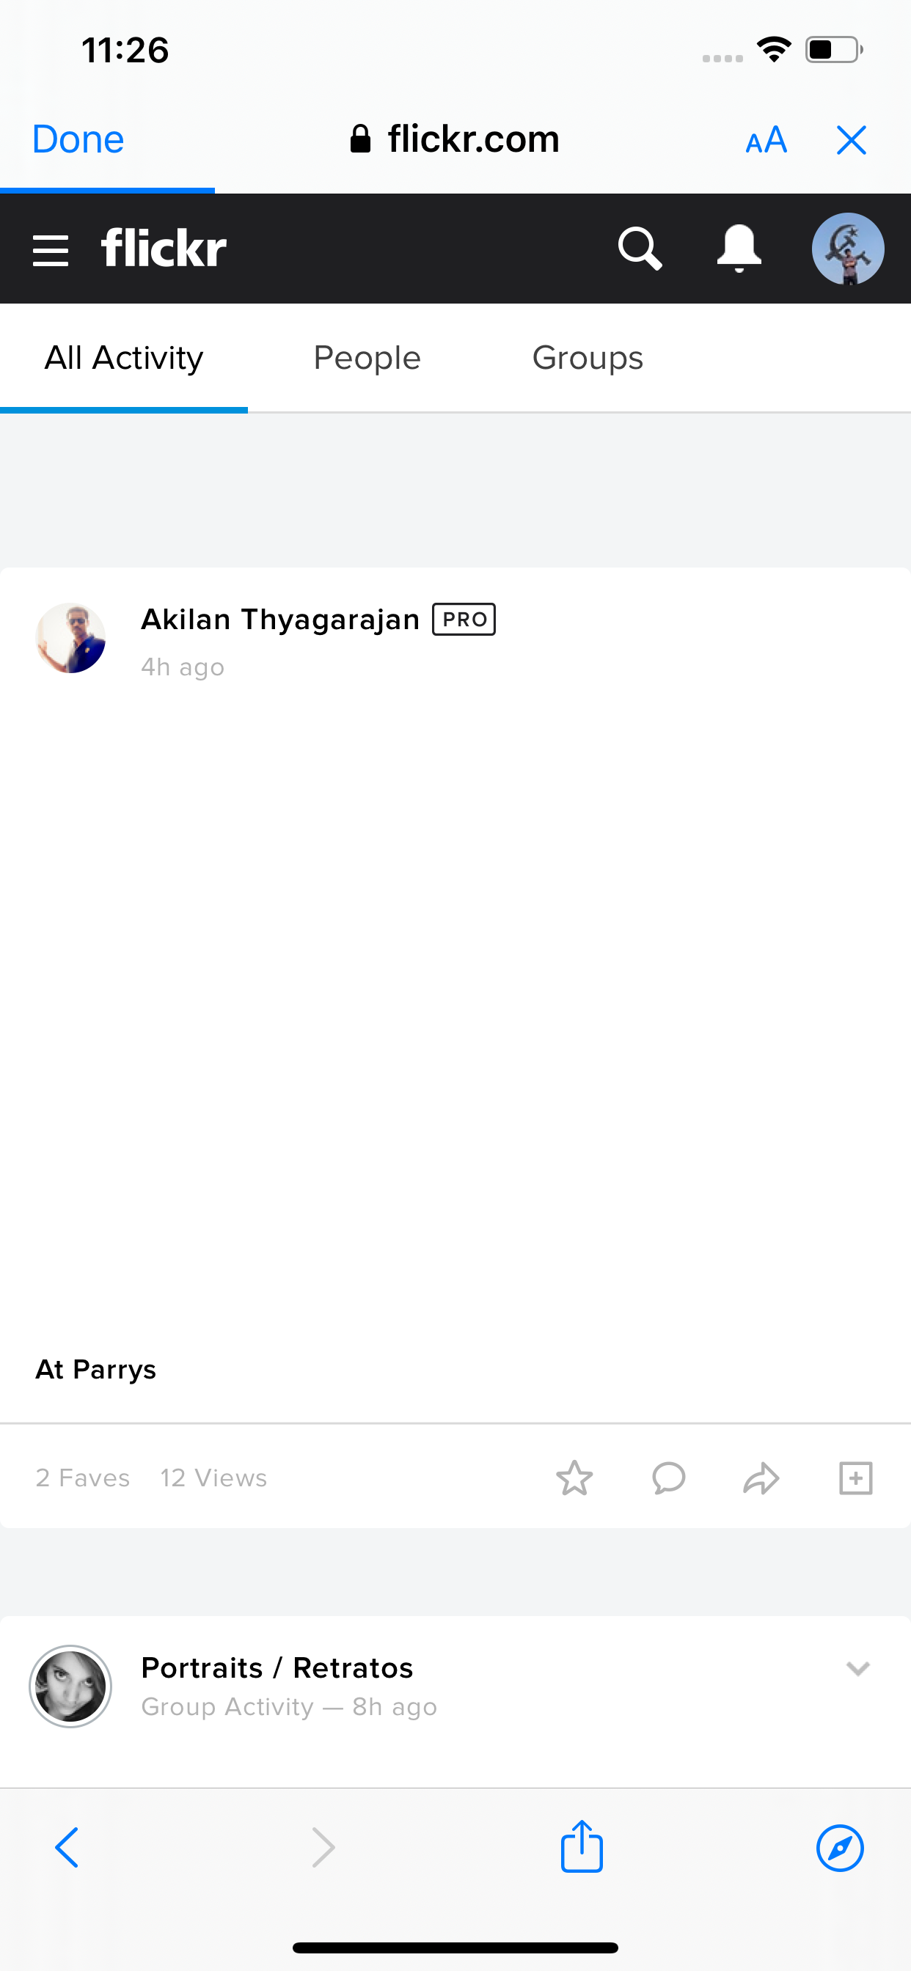The width and height of the screenshot is (911, 1971).
Task: Select the All Activity tab
Action: click(124, 358)
